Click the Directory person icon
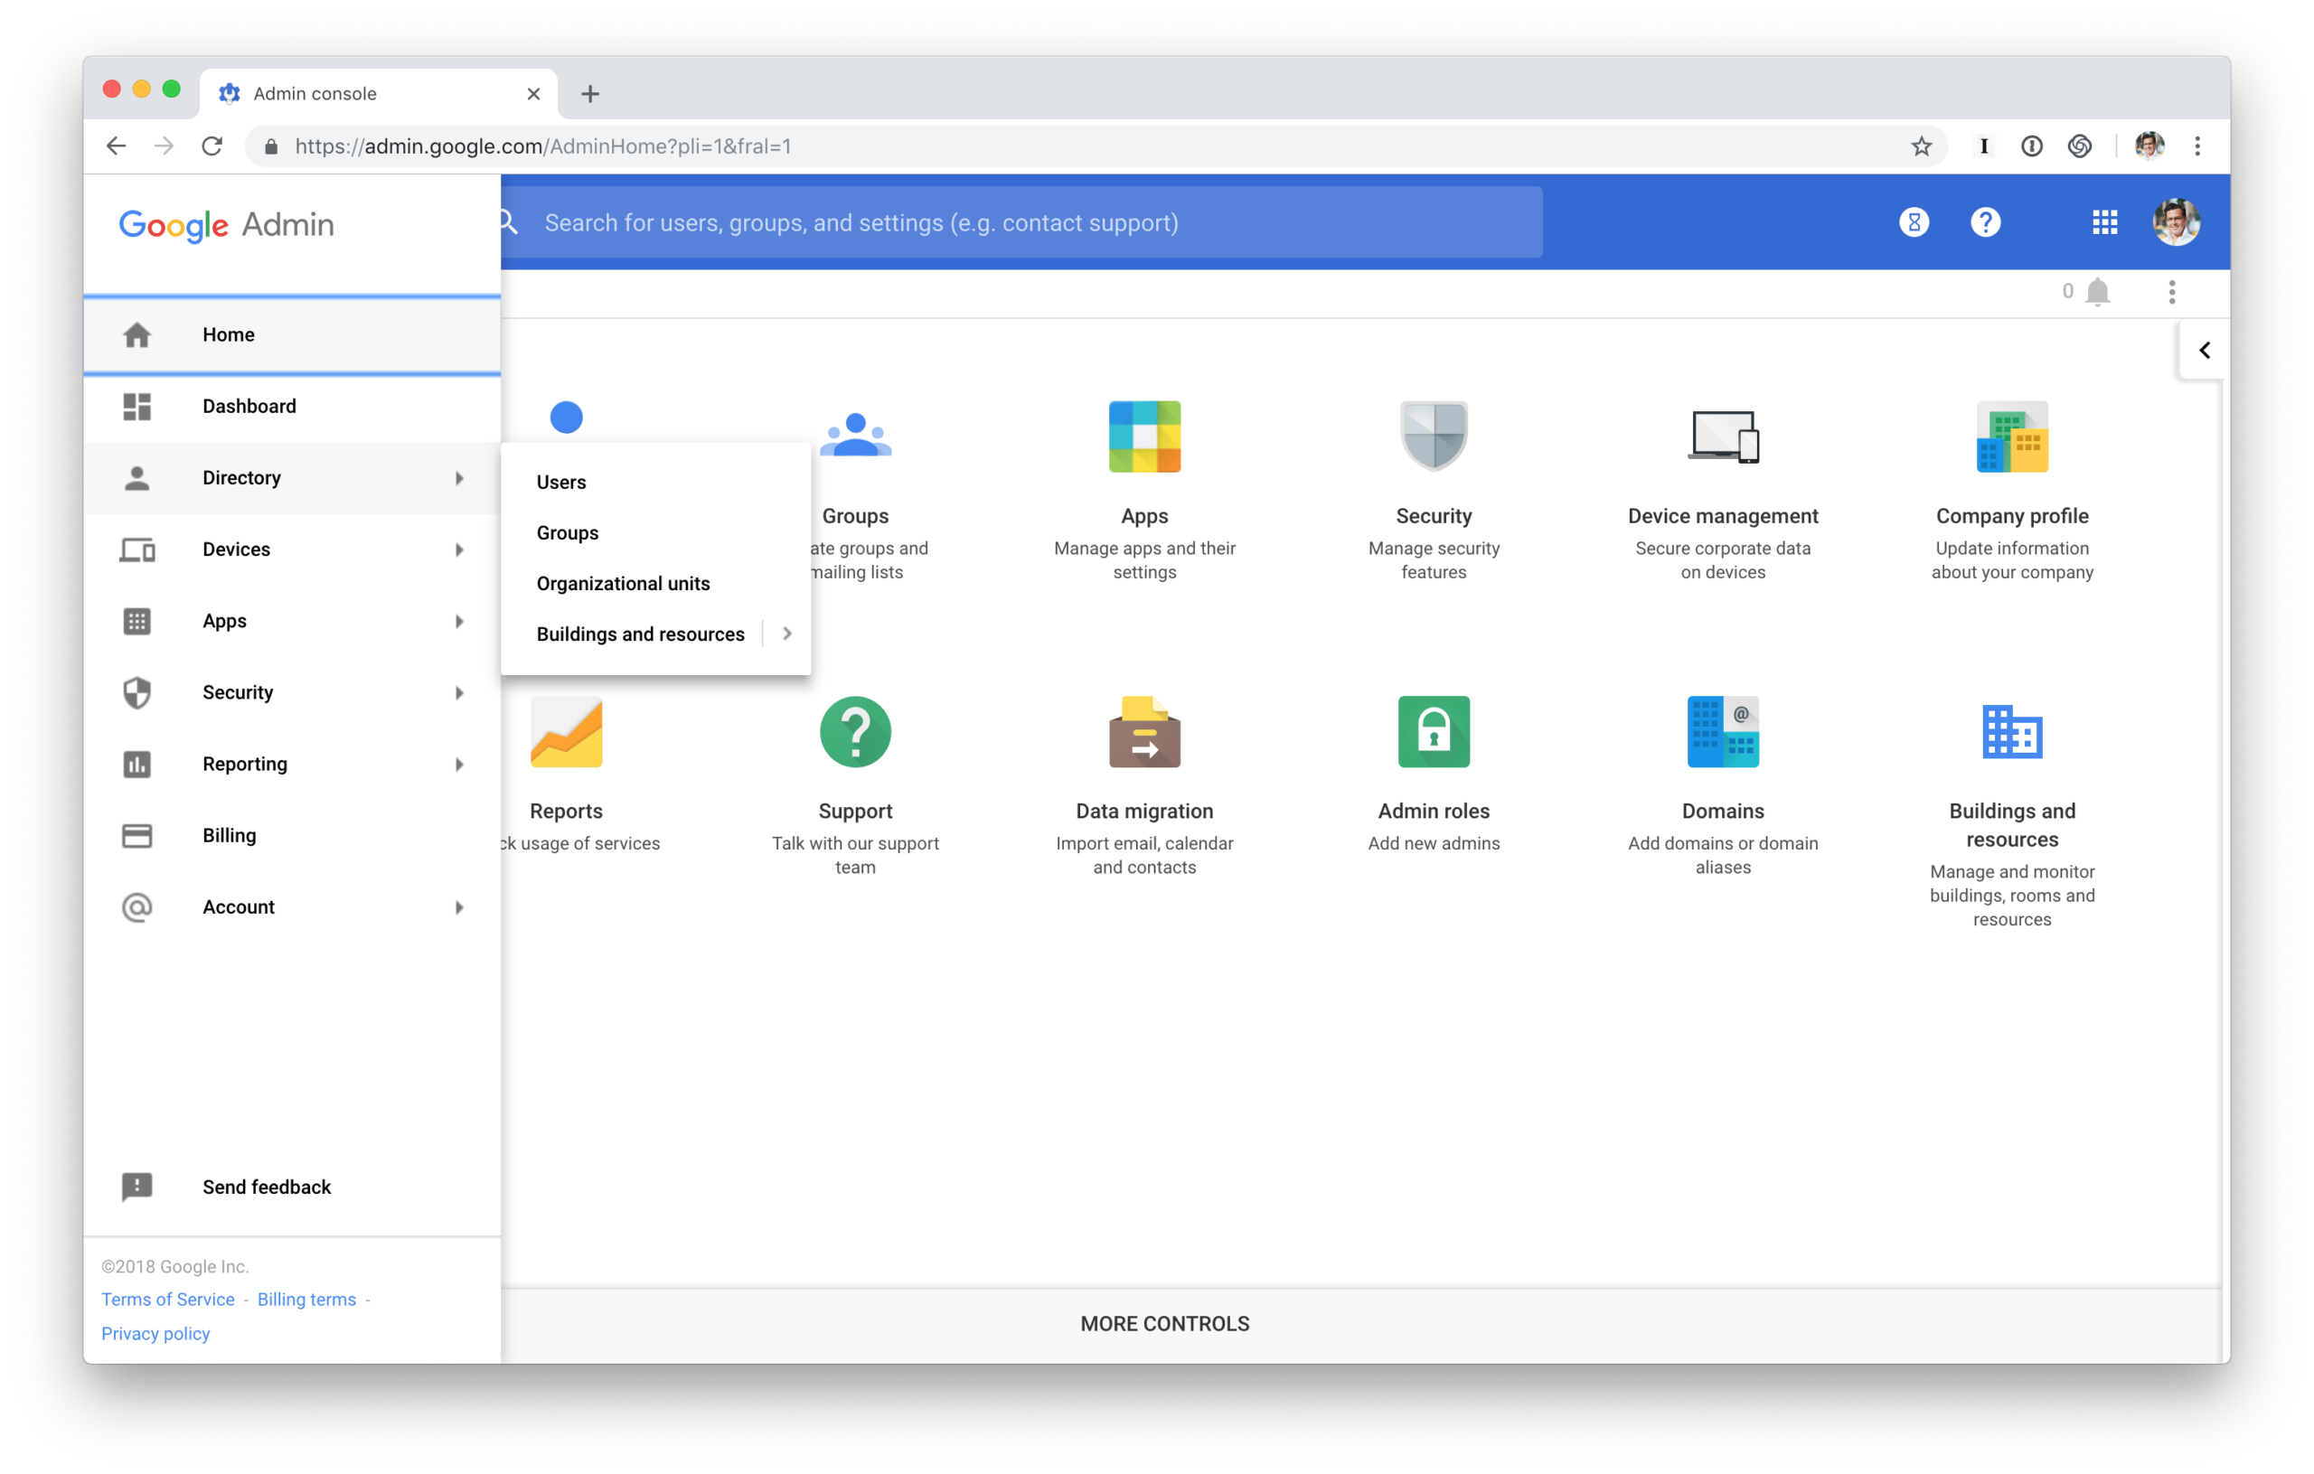The width and height of the screenshot is (2314, 1474). [x=137, y=477]
